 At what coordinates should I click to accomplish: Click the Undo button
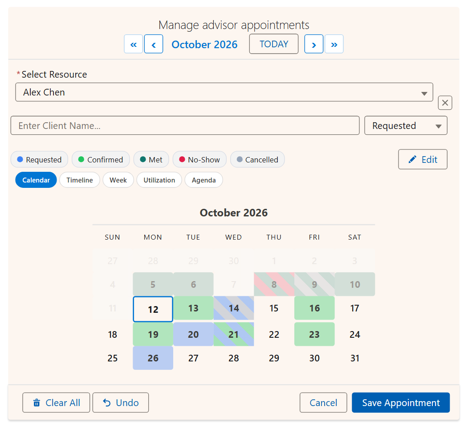(x=121, y=402)
